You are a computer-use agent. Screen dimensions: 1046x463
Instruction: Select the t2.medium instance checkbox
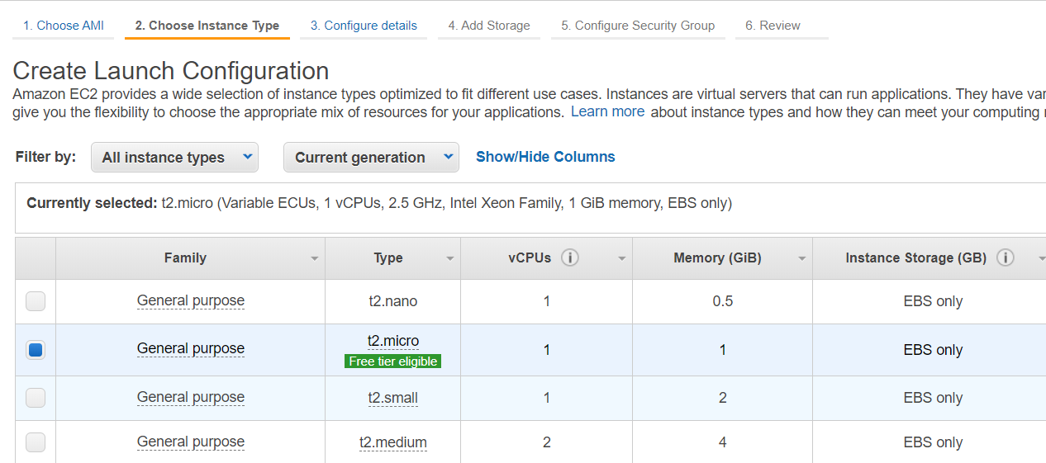click(36, 442)
